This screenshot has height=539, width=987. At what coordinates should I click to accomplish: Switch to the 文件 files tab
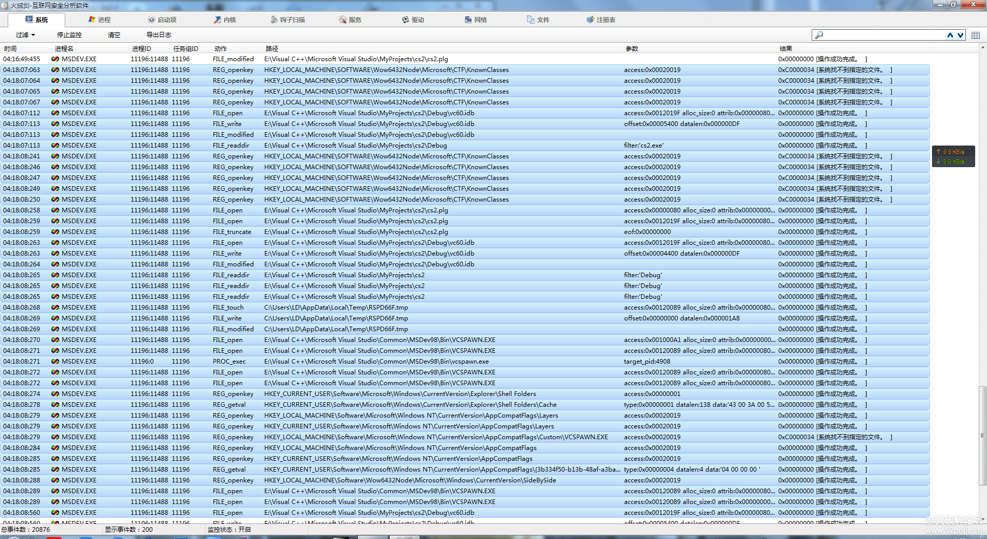click(x=539, y=20)
